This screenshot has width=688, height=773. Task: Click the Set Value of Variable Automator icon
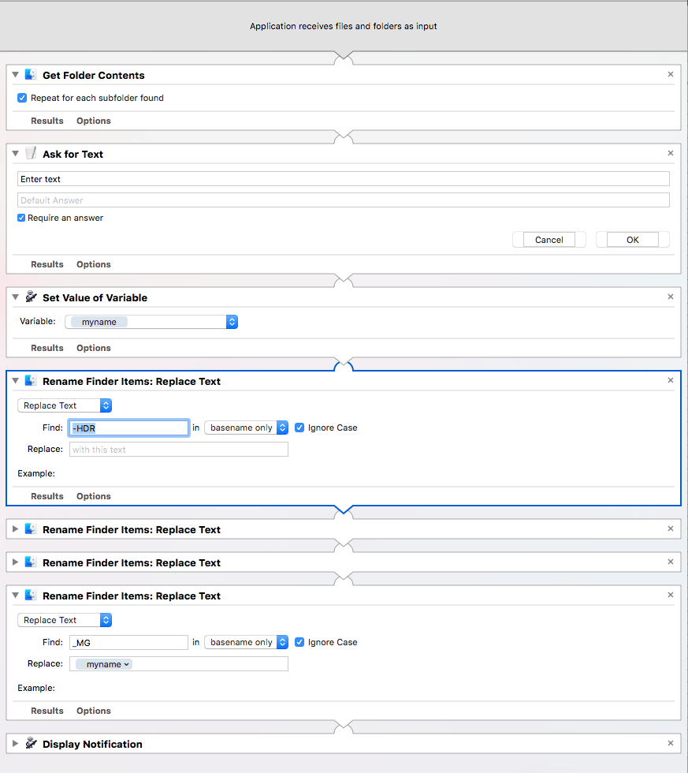point(31,297)
